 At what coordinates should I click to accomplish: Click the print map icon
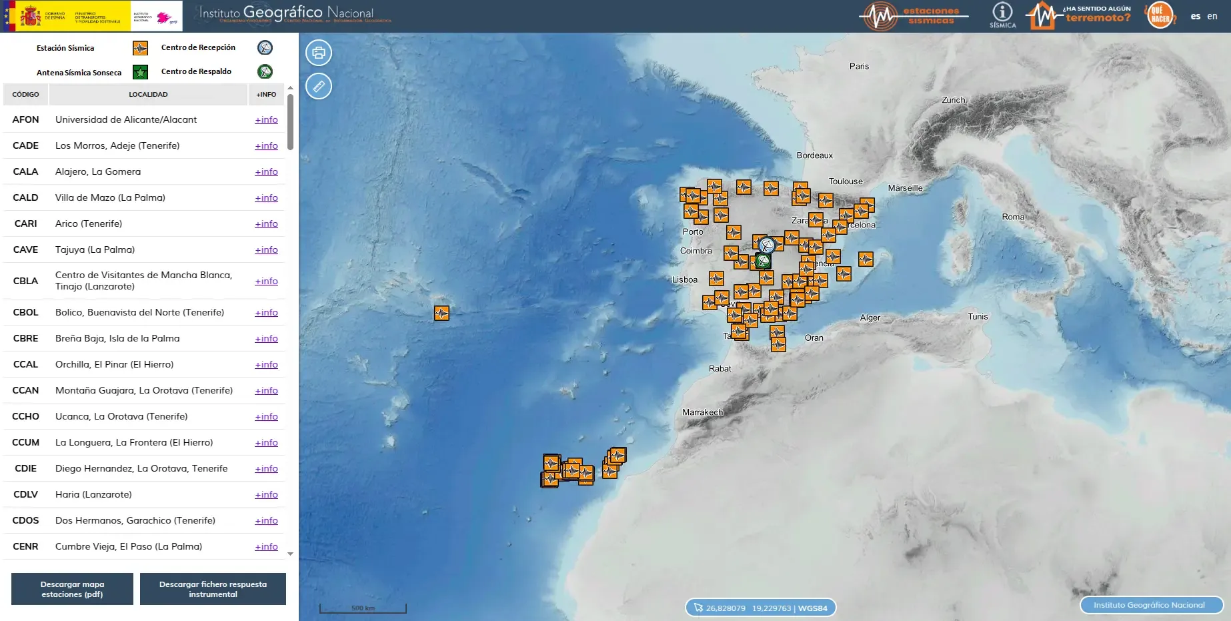pos(319,53)
